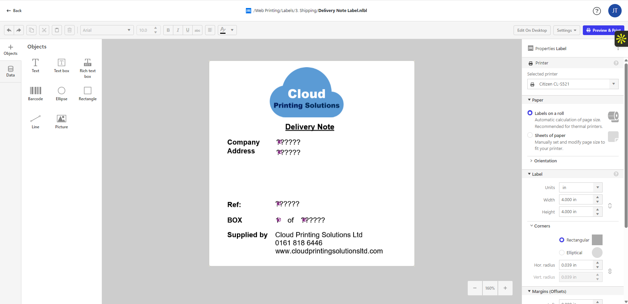628x304 pixels.
Task: Click the Width input field
Action: (x=576, y=199)
